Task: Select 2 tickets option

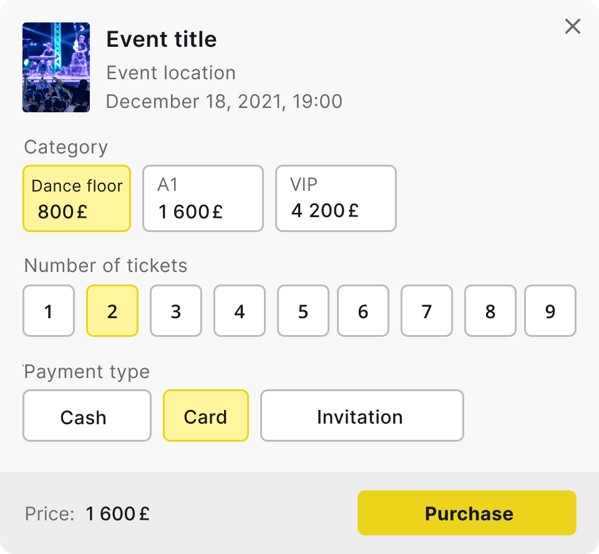Action: pos(112,311)
